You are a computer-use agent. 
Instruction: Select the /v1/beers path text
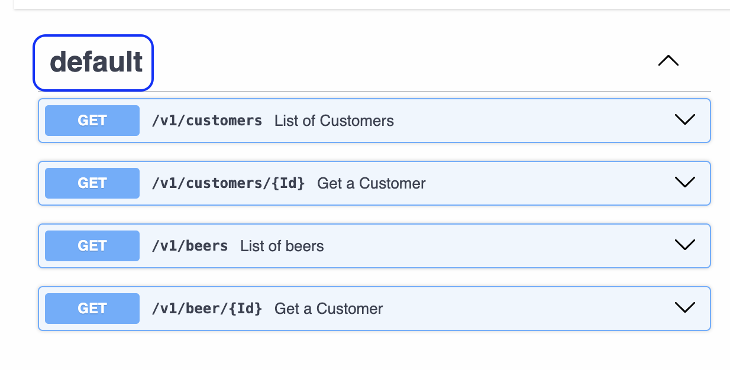(189, 246)
